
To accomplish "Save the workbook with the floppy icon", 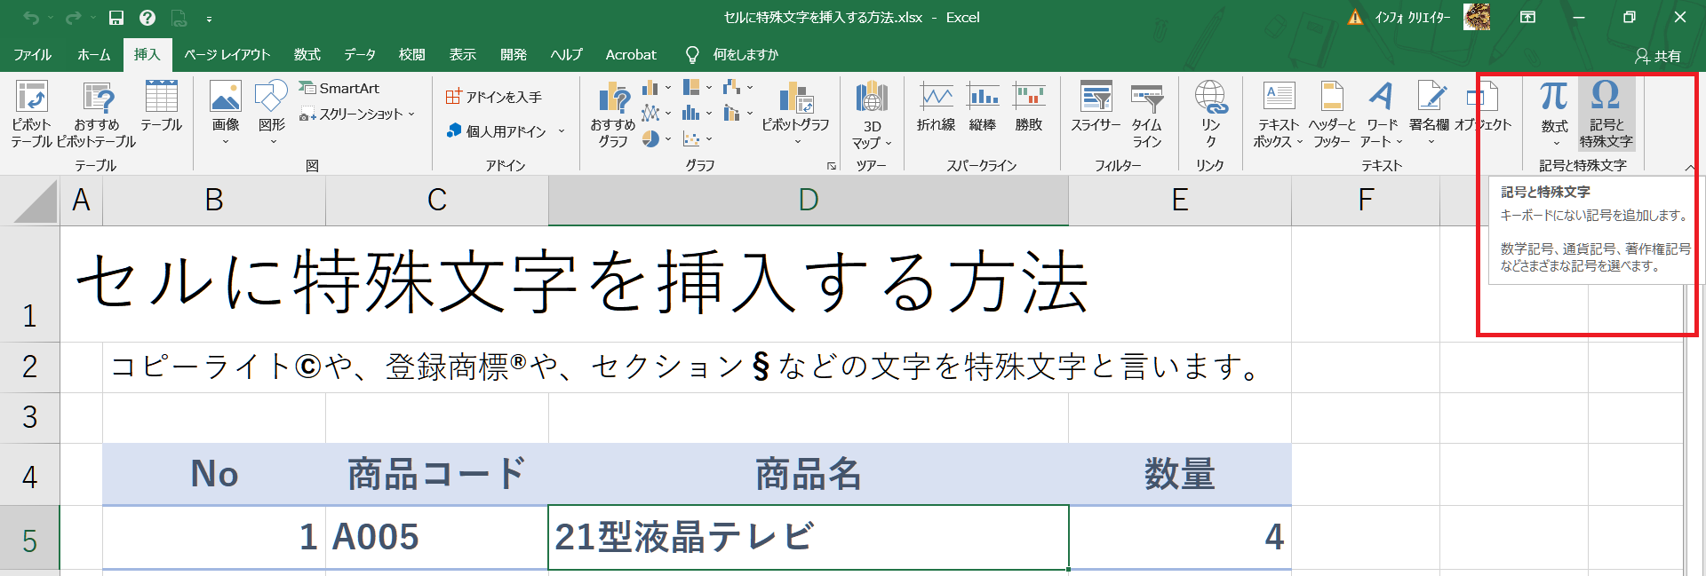I will pos(116,18).
